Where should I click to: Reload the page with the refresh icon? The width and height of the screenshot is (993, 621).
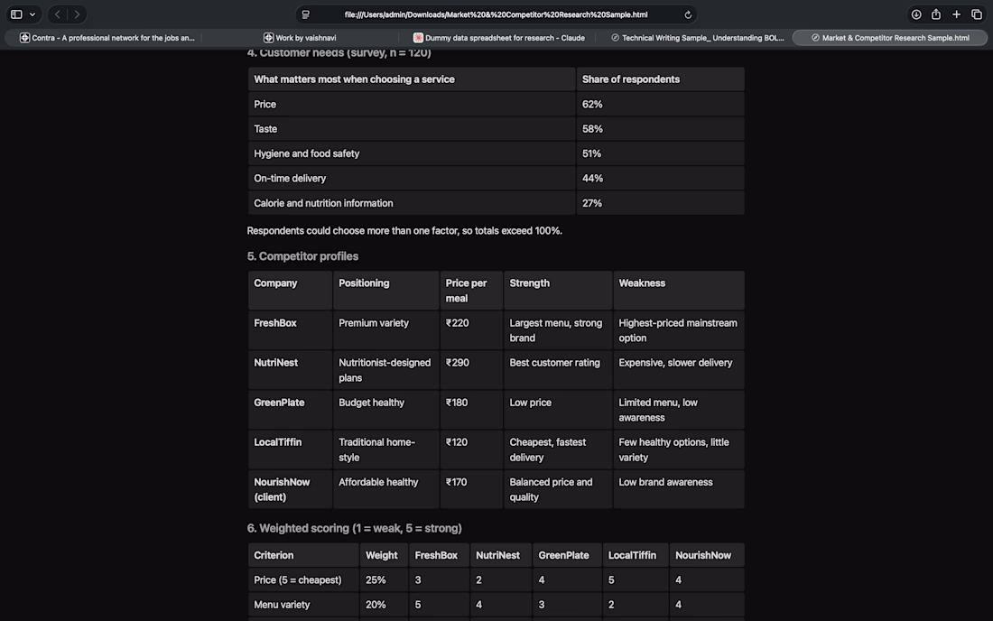pos(688,14)
